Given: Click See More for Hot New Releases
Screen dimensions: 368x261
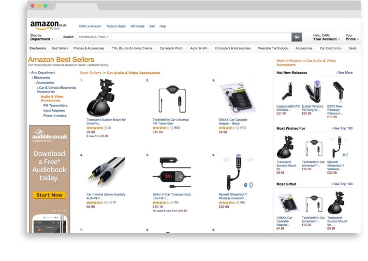Looking at the screenshot, I should [344, 72].
